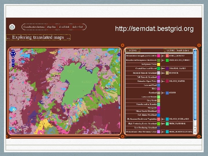208x156 pixels.
Task: Select the COASTAL_SANDS purple swatch
Action: tap(167, 68)
